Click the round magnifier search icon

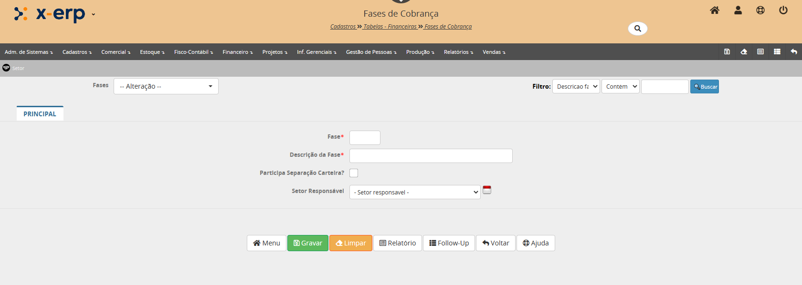[637, 29]
